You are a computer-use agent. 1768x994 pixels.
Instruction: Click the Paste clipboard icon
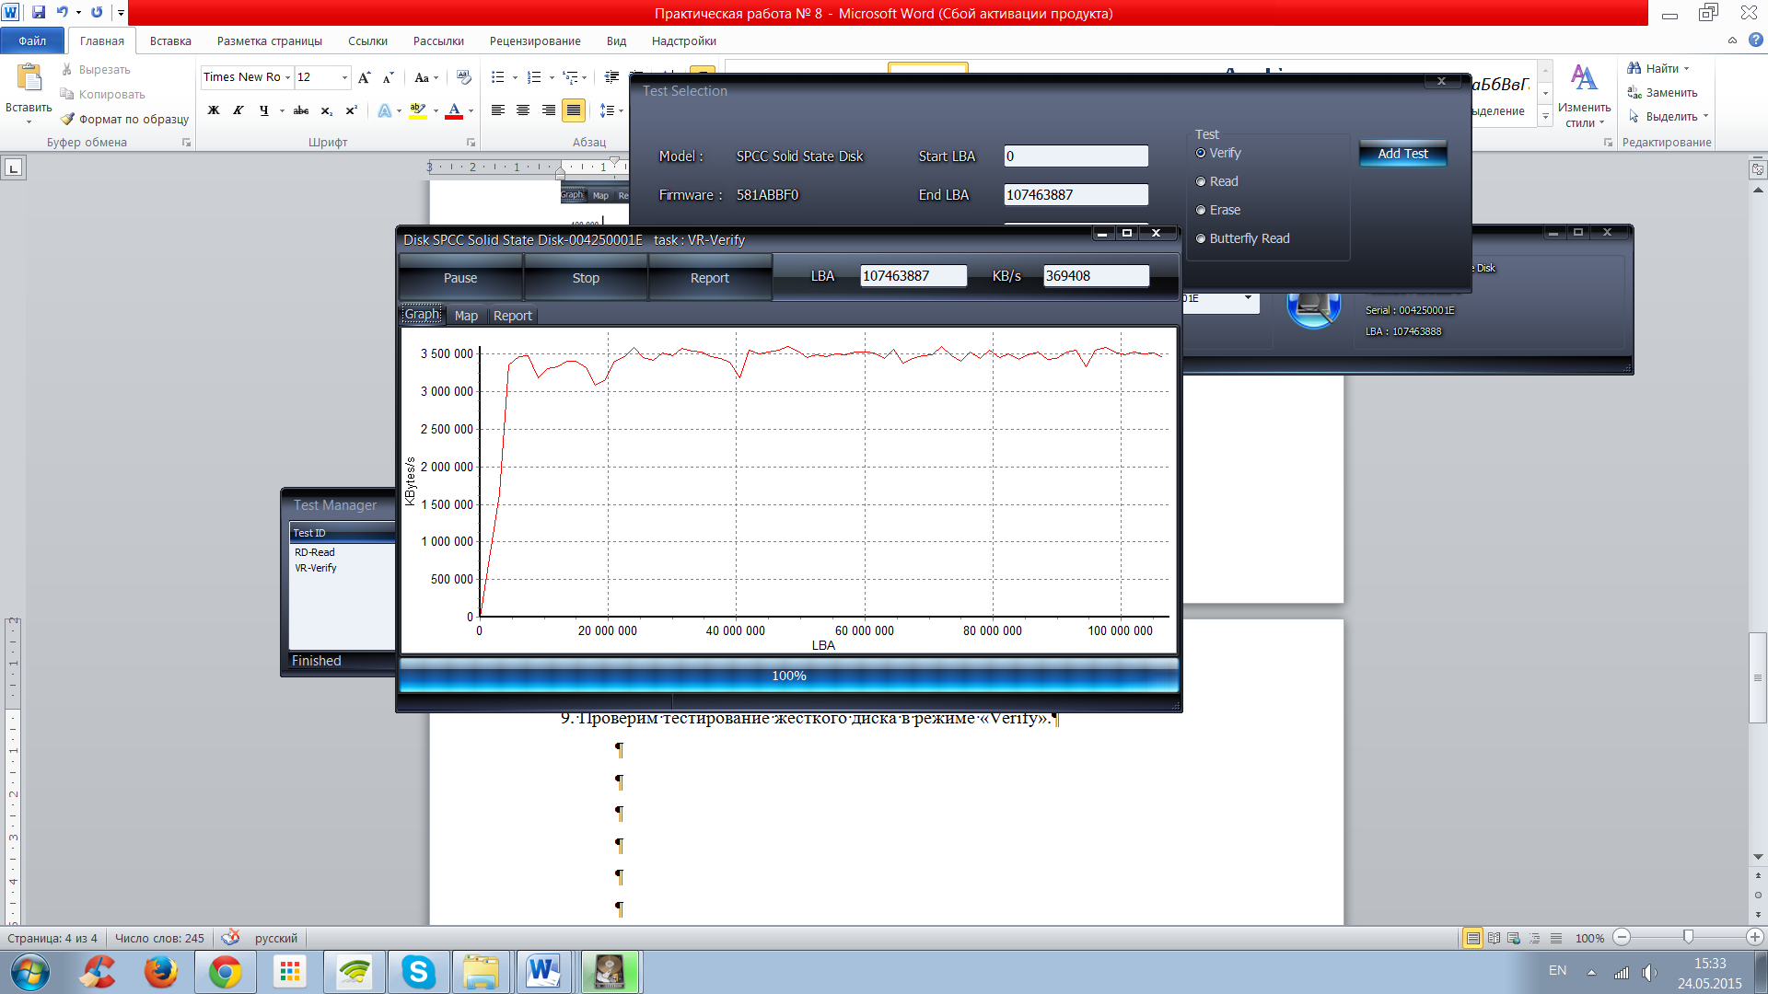tap(29, 77)
